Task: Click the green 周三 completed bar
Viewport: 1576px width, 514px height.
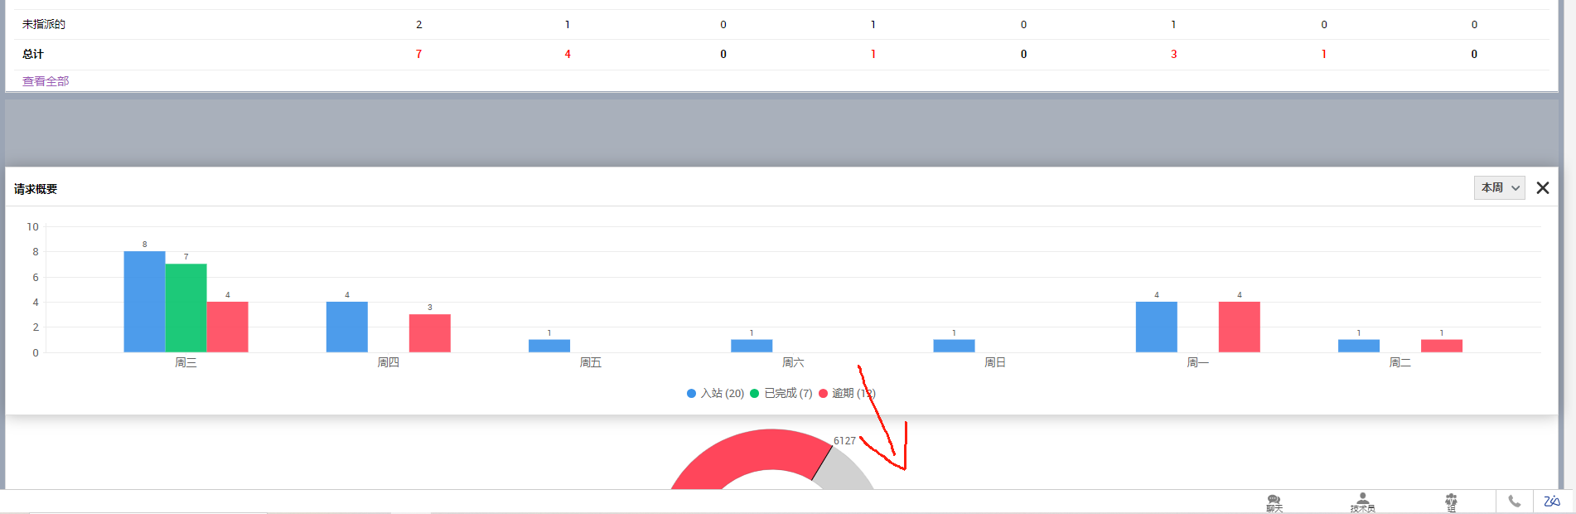Action: 186,308
